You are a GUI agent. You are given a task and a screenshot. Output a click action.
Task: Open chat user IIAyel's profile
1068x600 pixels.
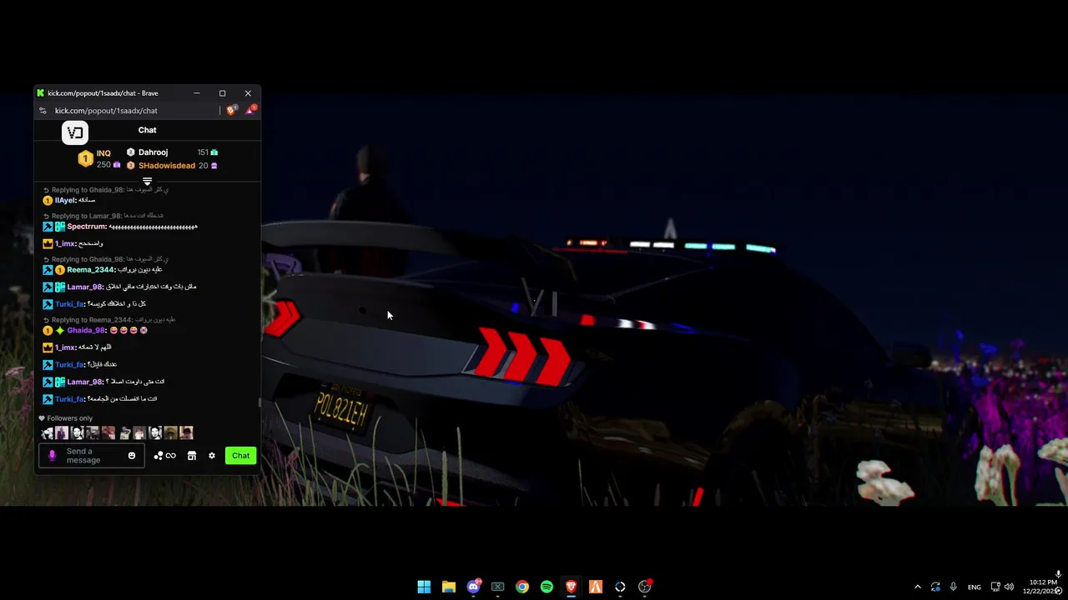point(64,201)
